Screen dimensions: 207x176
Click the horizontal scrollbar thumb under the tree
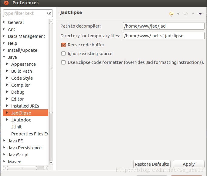click(22, 168)
